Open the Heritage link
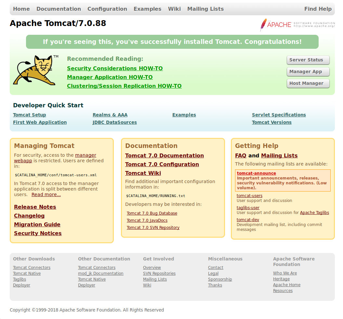 tap(281, 279)
